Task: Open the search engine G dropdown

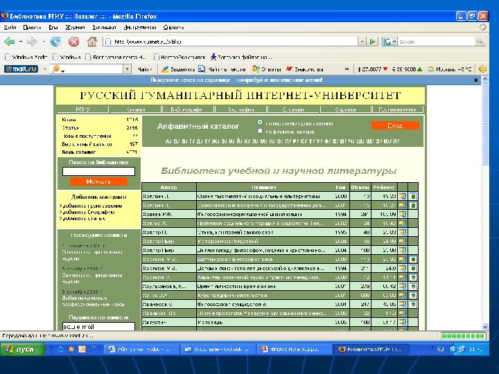Action: [x=389, y=42]
